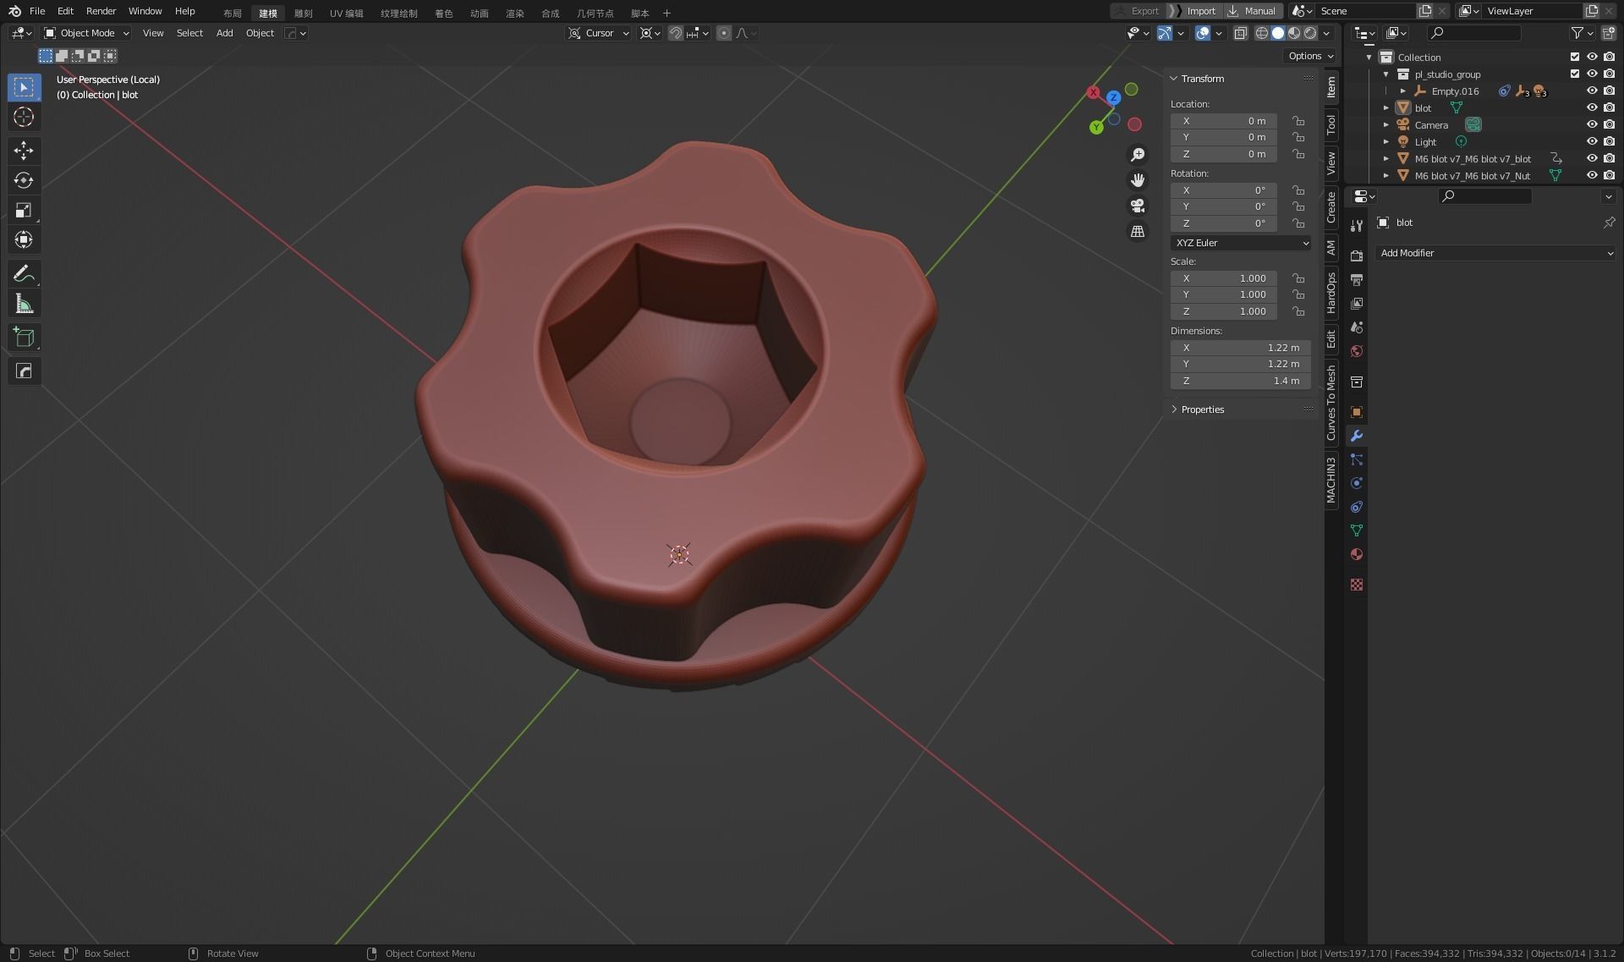
Task: Click the Cursor 3D tool
Action: tap(24, 117)
